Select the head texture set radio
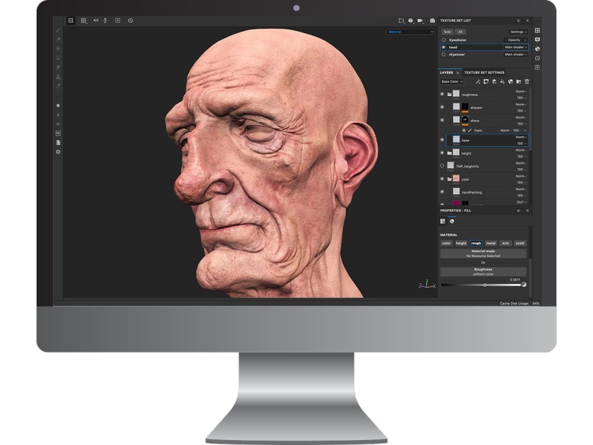Viewport: 593px width, 445px height. click(x=443, y=47)
